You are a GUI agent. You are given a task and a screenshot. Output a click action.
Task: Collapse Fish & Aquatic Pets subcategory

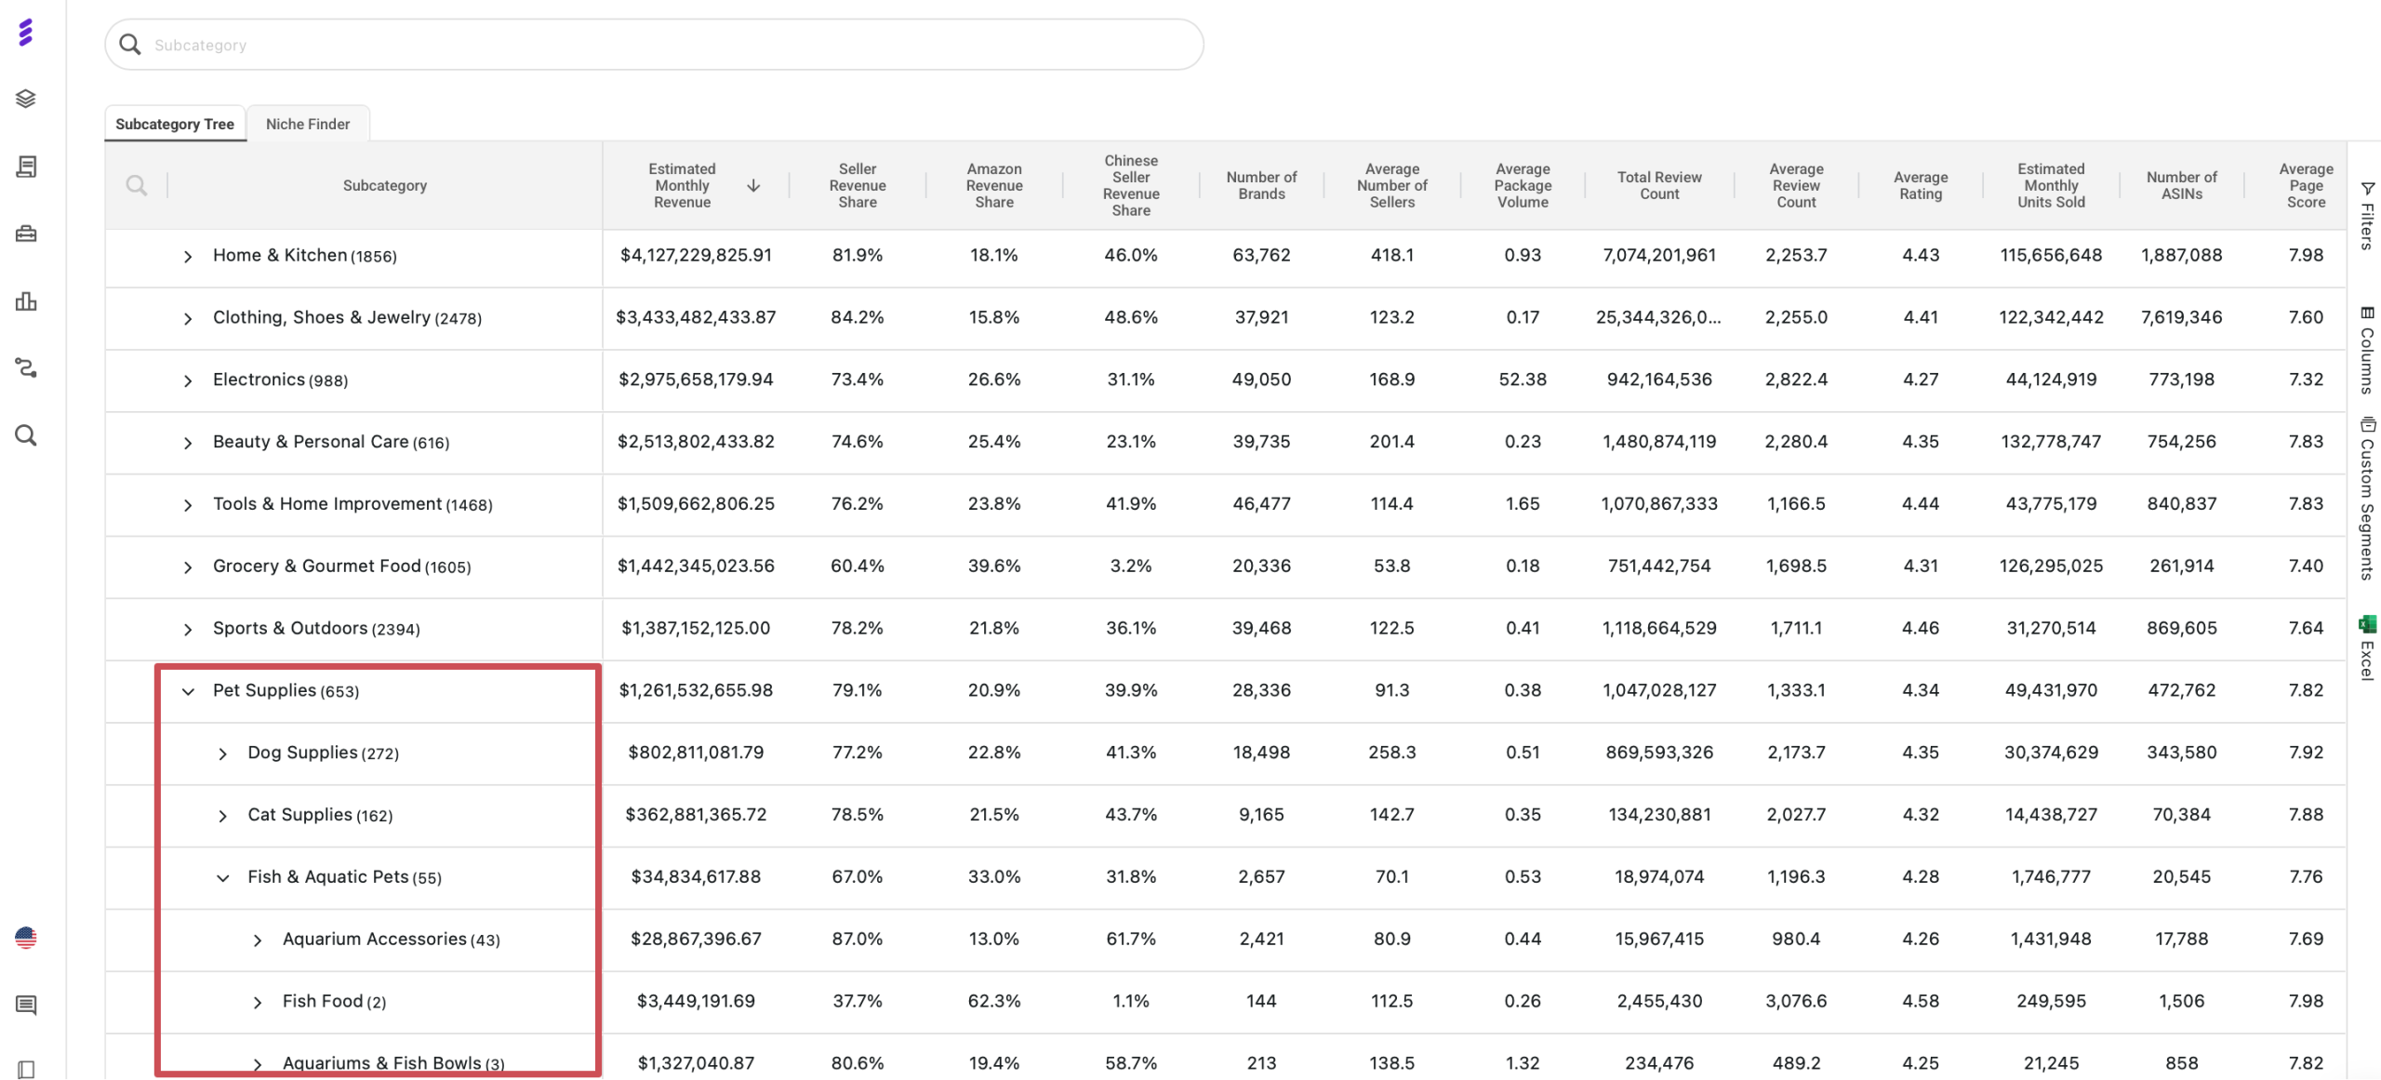coord(223,877)
